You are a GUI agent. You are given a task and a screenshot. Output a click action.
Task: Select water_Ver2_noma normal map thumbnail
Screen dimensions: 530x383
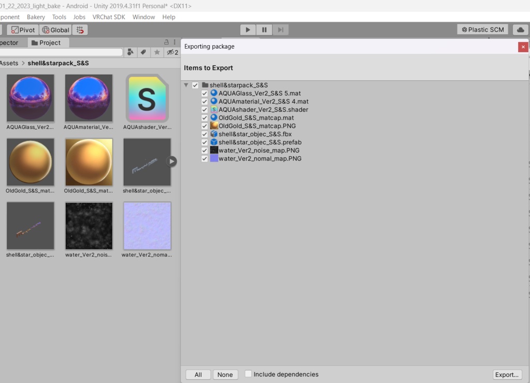[147, 226]
